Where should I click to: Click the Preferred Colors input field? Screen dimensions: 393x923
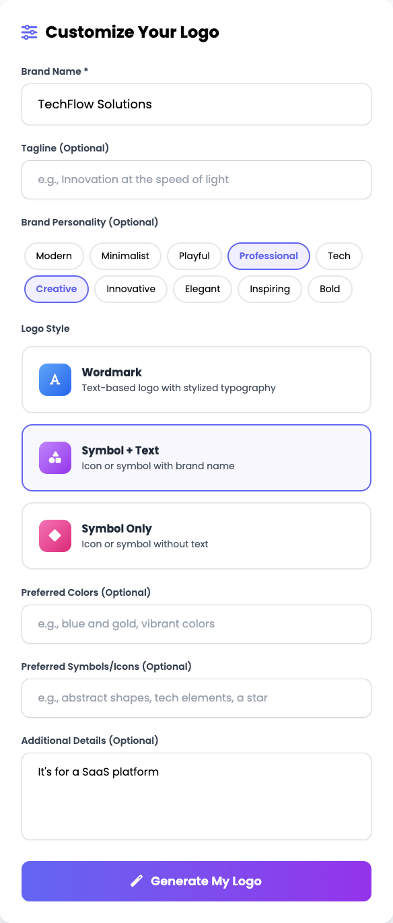click(x=196, y=624)
